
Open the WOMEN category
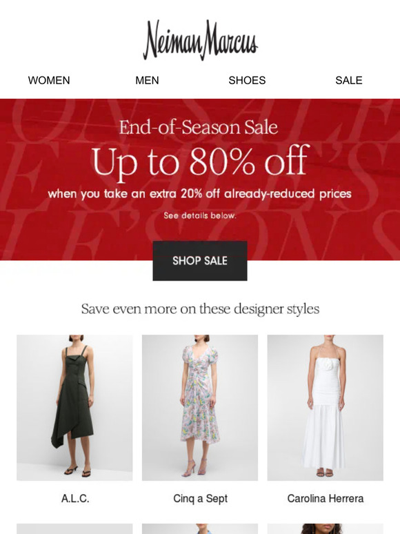(x=49, y=80)
